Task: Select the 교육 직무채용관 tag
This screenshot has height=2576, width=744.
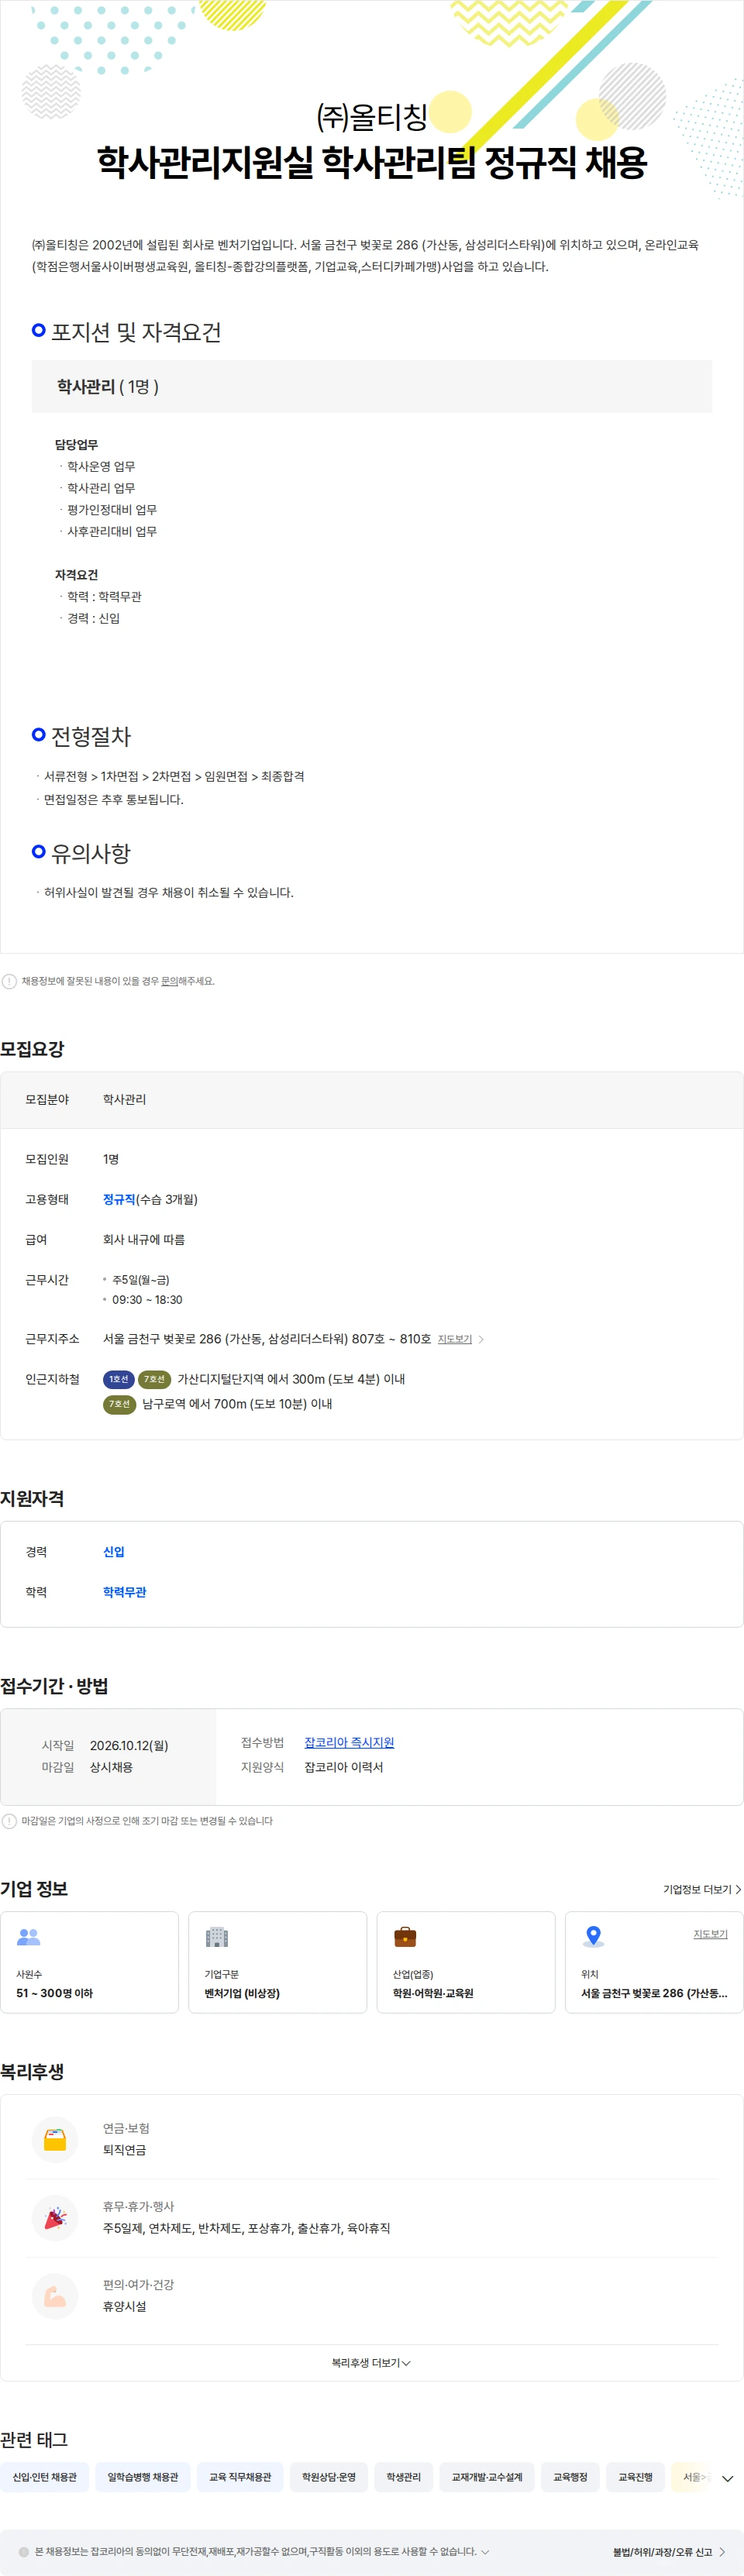Action: (x=240, y=2477)
